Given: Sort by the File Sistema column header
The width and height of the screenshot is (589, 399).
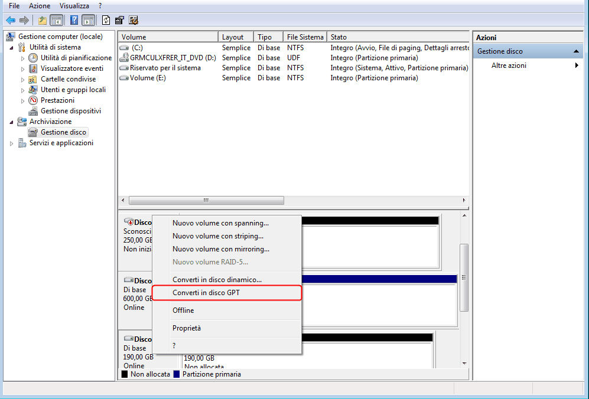Looking at the screenshot, I should pyautogui.click(x=305, y=37).
